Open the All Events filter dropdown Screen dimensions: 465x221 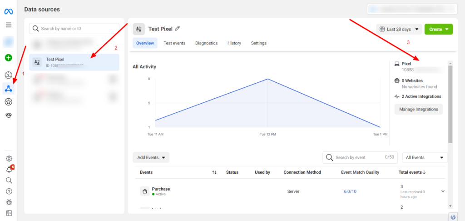pos(425,158)
